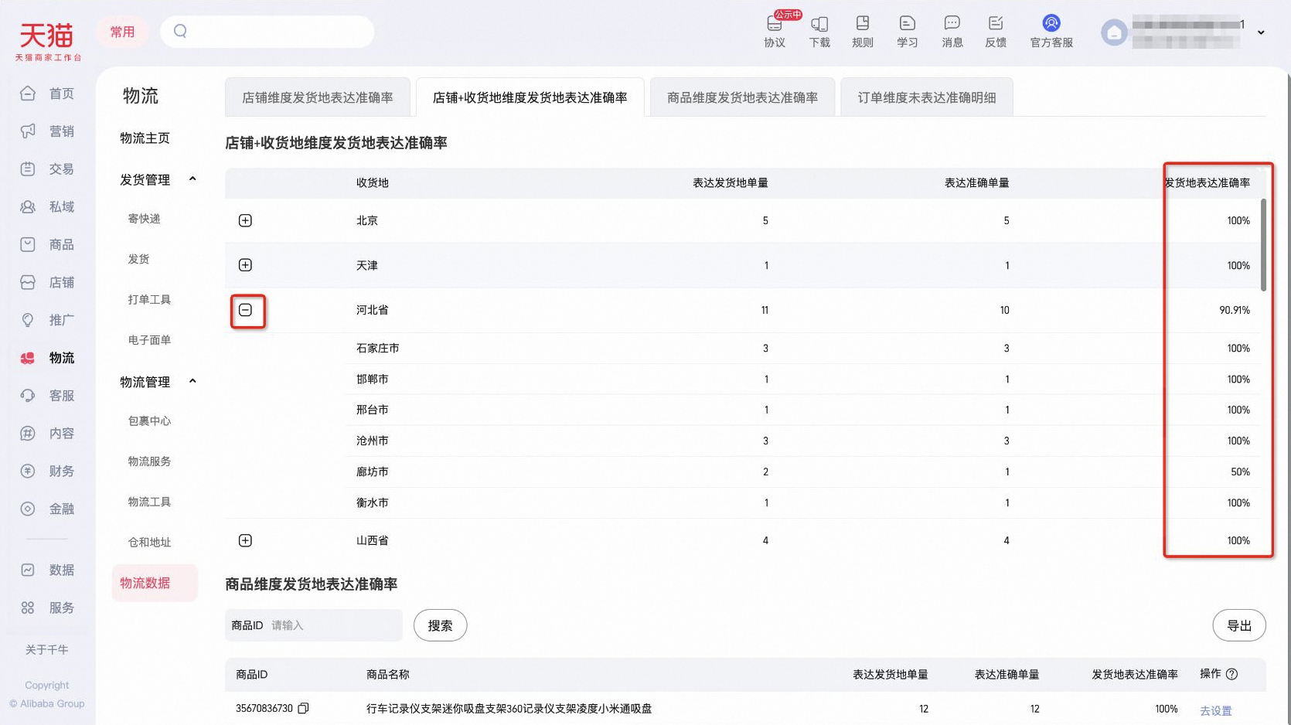This screenshot has height=725, width=1291.
Task: Copy product ID 35670836730
Action: pyautogui.click(x=303, y=708)
